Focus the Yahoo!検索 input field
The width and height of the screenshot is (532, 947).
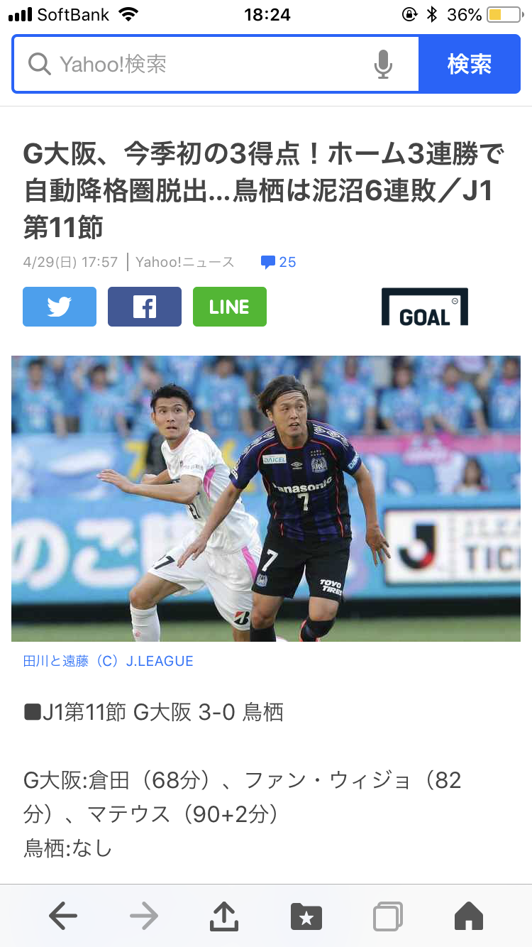pos(216,65)
